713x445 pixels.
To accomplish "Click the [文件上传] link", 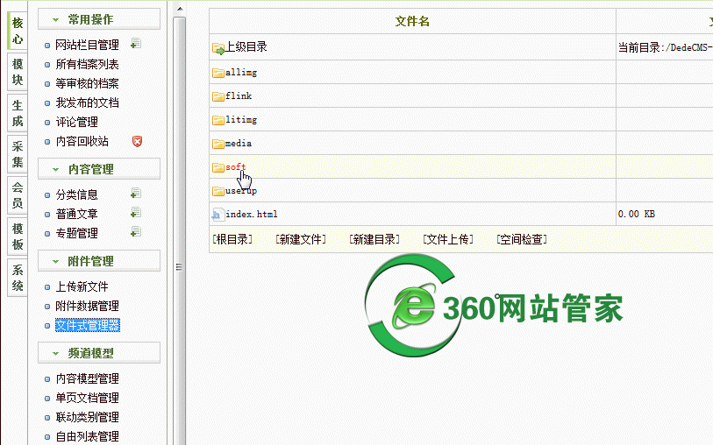I will [448, 239].
